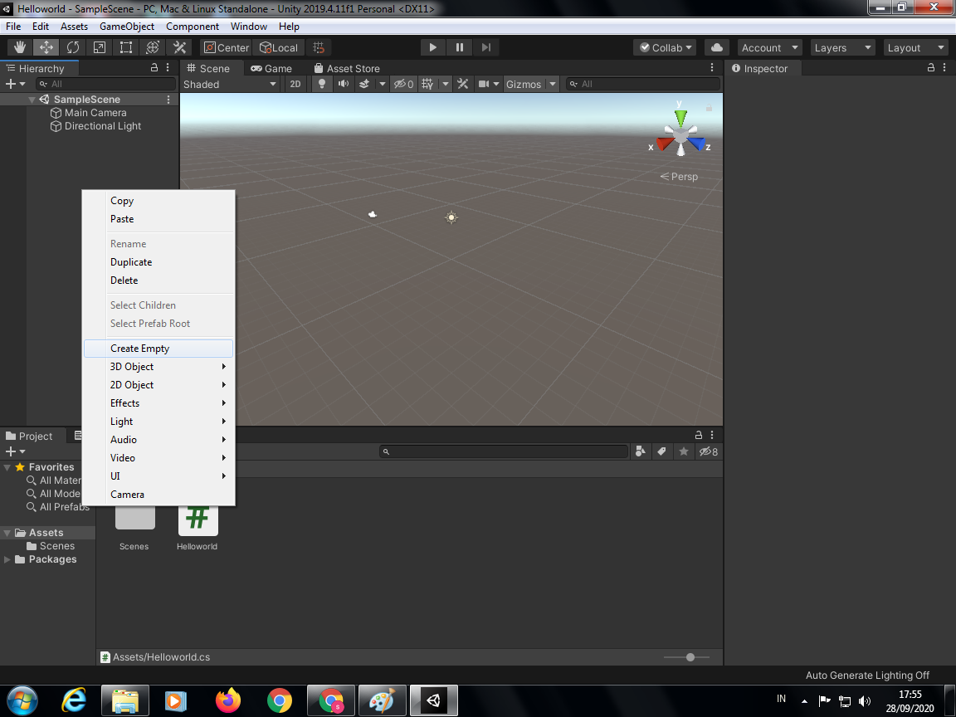Screen dimensions: 956x717
Task: Open the Gizmos dropdown arrow
Action: pyautogui.click(x=553, y=84)
